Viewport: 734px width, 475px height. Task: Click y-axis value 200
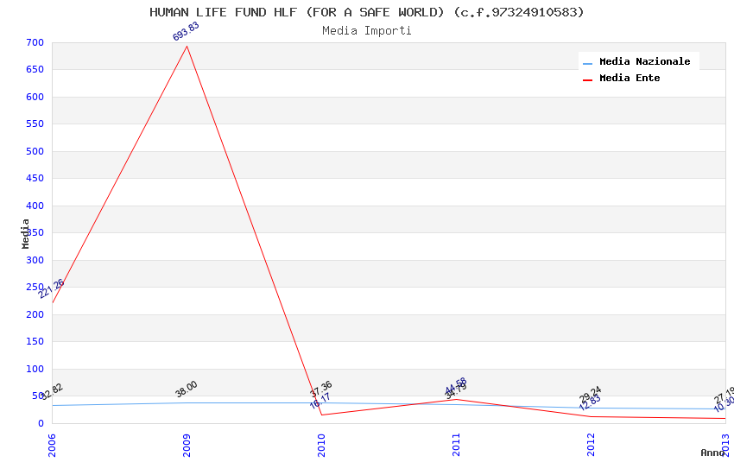click(35, 314)
